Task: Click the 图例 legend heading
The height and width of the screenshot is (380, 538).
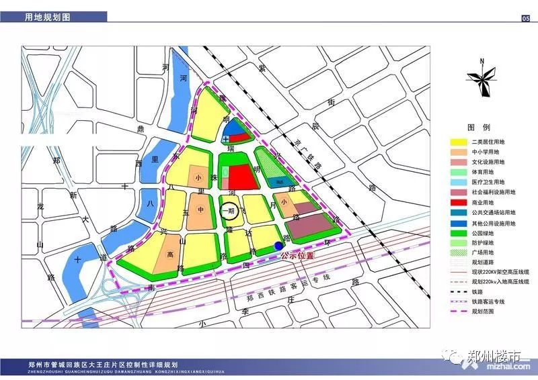Action: [x=479, y=128]
